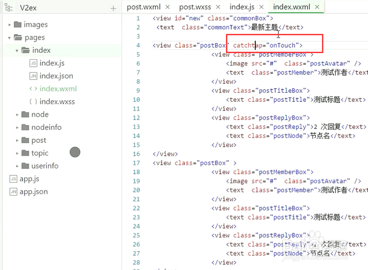Click the angle-bracket icon beside index.wxml
368x270 pixels.
coord(33,88)
